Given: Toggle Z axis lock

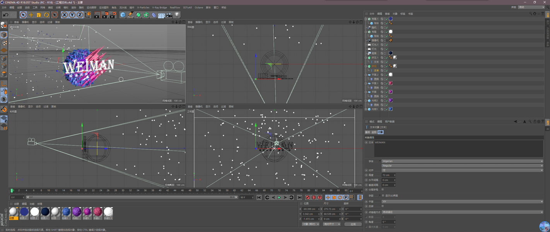Looking at the screenshot, I should pyautogui.click(x=80, y=15).
